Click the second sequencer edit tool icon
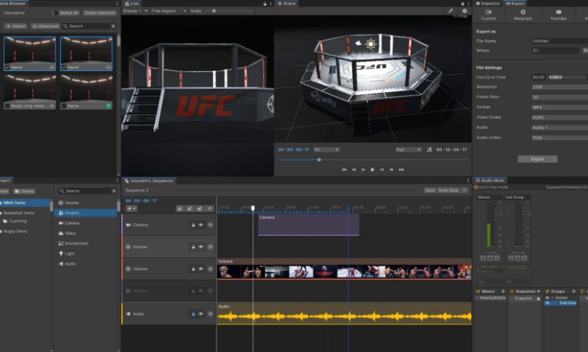 click(190, 209)
